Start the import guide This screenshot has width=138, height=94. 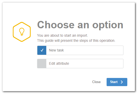point(117,82)
